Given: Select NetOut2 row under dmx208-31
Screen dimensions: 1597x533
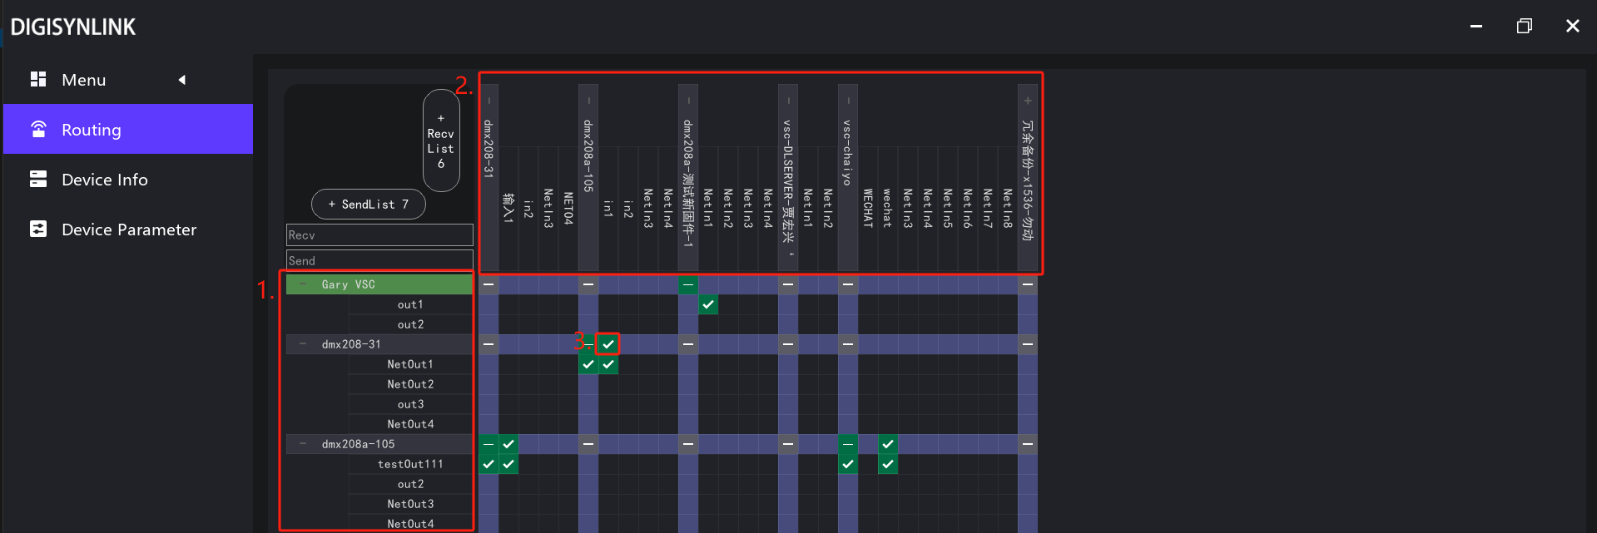Looking at the screenshot, I should [410, 384].
